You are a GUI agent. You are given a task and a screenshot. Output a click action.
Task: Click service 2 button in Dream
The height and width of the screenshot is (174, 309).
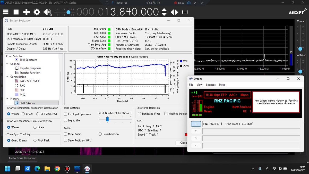tap(196, 131)
